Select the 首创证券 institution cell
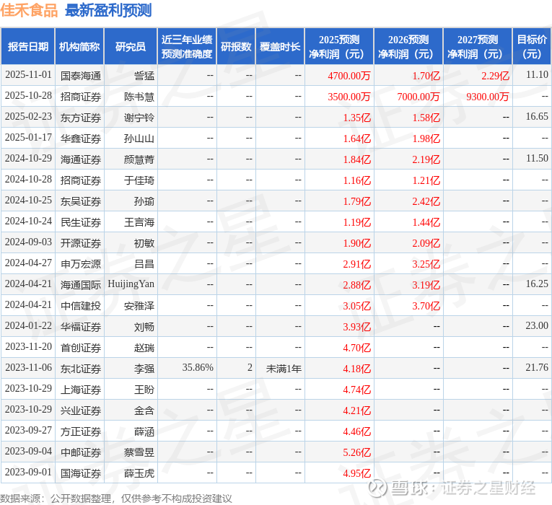This screenshot has height=505, width=552. click(81, 348)
